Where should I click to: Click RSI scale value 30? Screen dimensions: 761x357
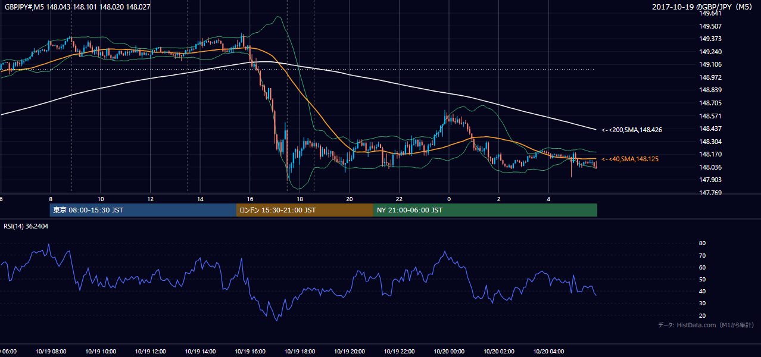[703, 303]
